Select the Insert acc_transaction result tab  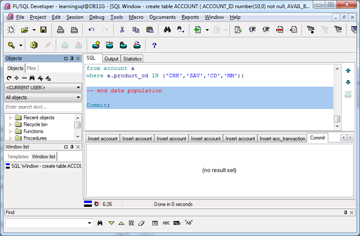[x=282, y=139]
